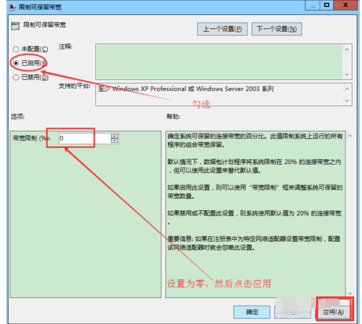This screenshot has height=324, width=362.
Task: Increase bandwidth limit with spinner up arrow
Action: point(115,136)
